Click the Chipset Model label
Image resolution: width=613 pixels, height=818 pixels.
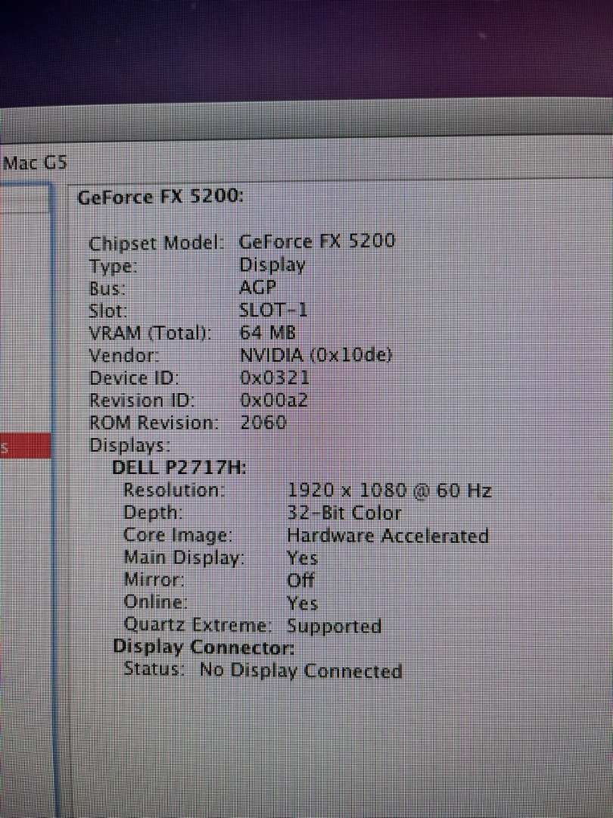tap(157, 244)
